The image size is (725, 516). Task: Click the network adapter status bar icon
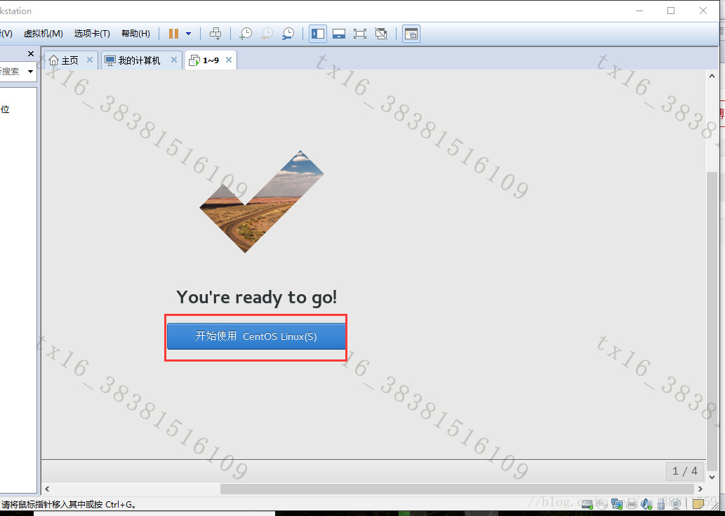click(x=617, y=504)
